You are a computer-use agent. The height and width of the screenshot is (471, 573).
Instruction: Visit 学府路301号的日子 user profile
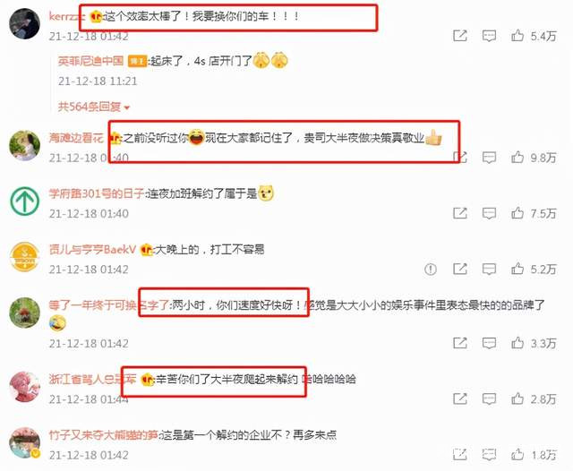[97, 193]
